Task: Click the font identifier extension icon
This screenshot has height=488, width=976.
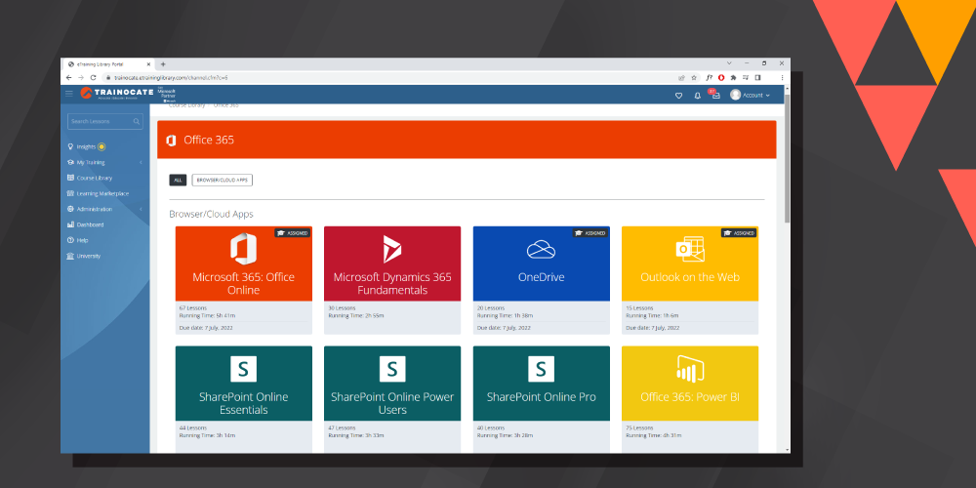Action: pos(709,78)
